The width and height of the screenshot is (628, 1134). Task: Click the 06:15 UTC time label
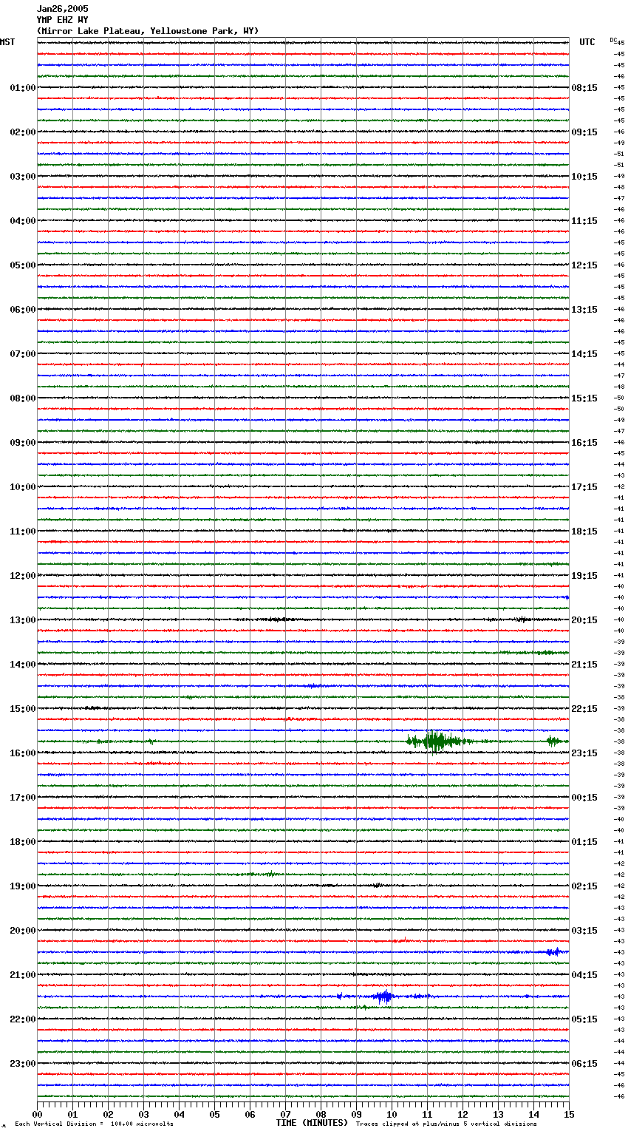click(584, 1064)
